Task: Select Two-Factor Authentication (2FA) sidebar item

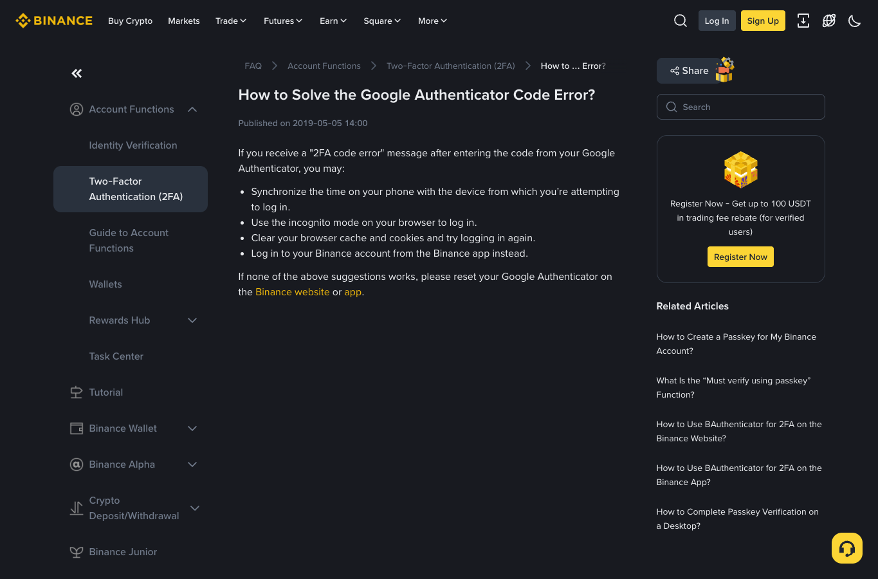Action: coord(131,189)
